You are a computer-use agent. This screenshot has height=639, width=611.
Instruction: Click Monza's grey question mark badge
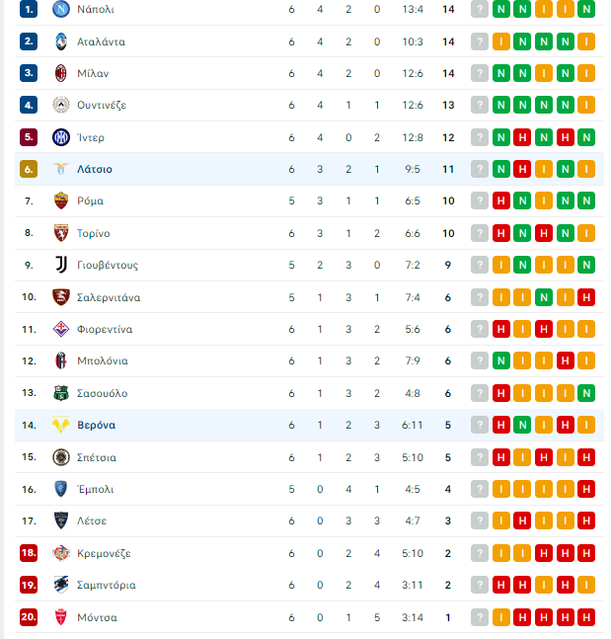pos(480,617)
